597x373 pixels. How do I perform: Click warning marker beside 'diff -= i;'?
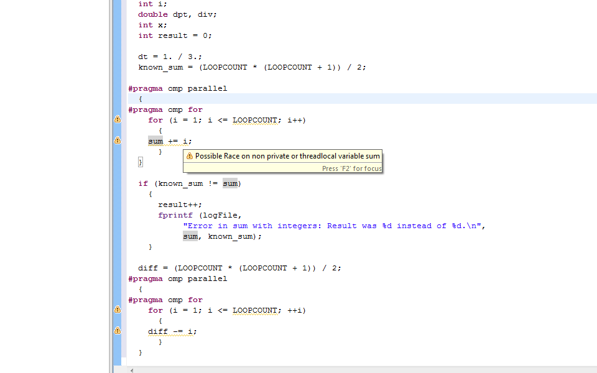click(118, 331)
